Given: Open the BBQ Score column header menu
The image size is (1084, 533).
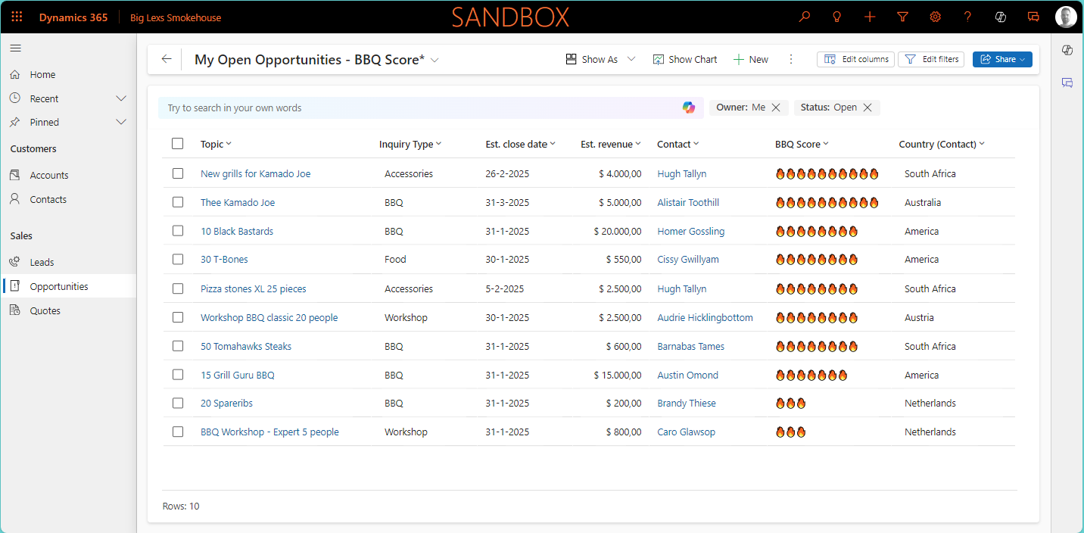Looking at the screenshot, I should click(802, 144).
